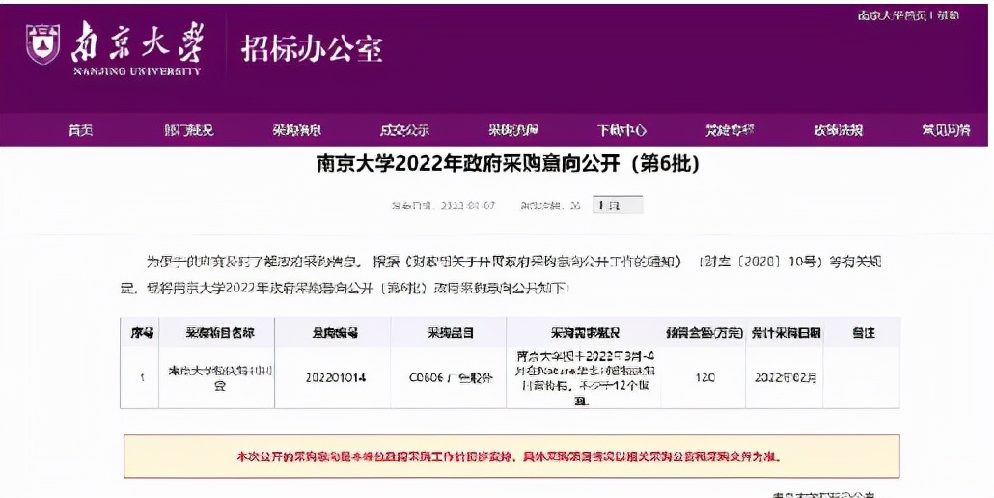Click the project name cell in row 1
The image size is (994, 498).
coord(219,377)
